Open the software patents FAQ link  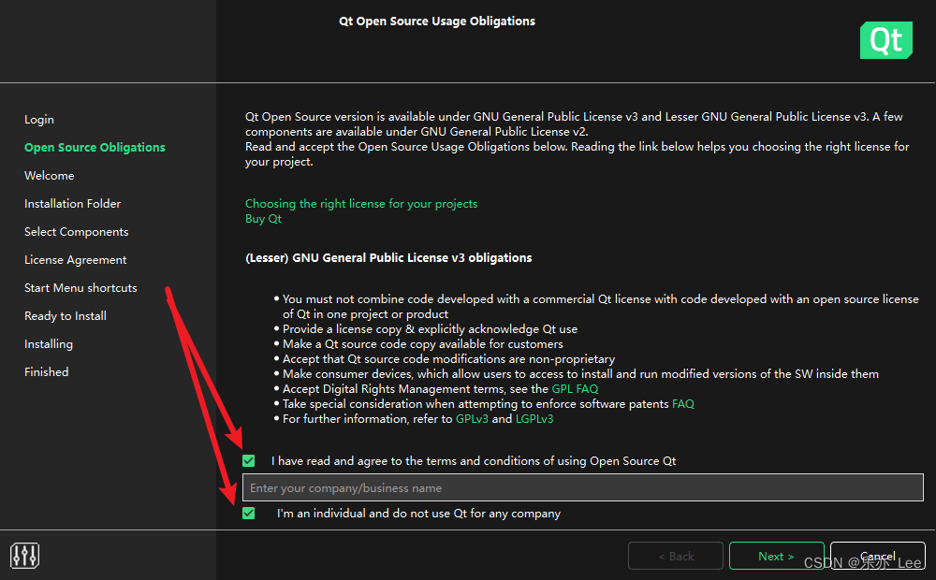[x=683, y=403]
